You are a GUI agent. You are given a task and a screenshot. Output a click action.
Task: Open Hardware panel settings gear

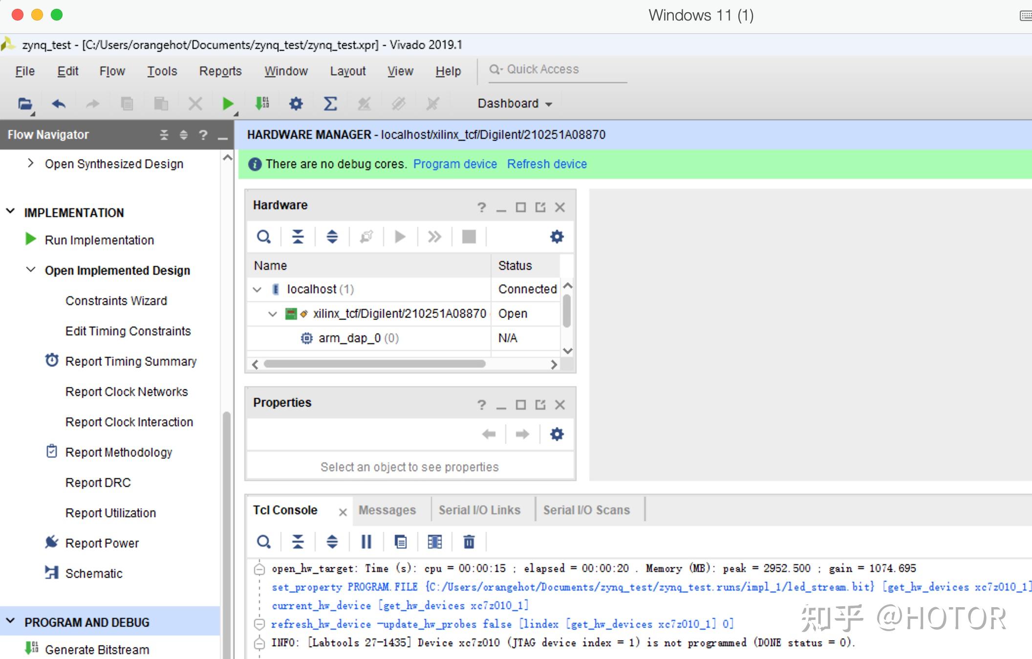pyautogui.click(x=557, y=237)
